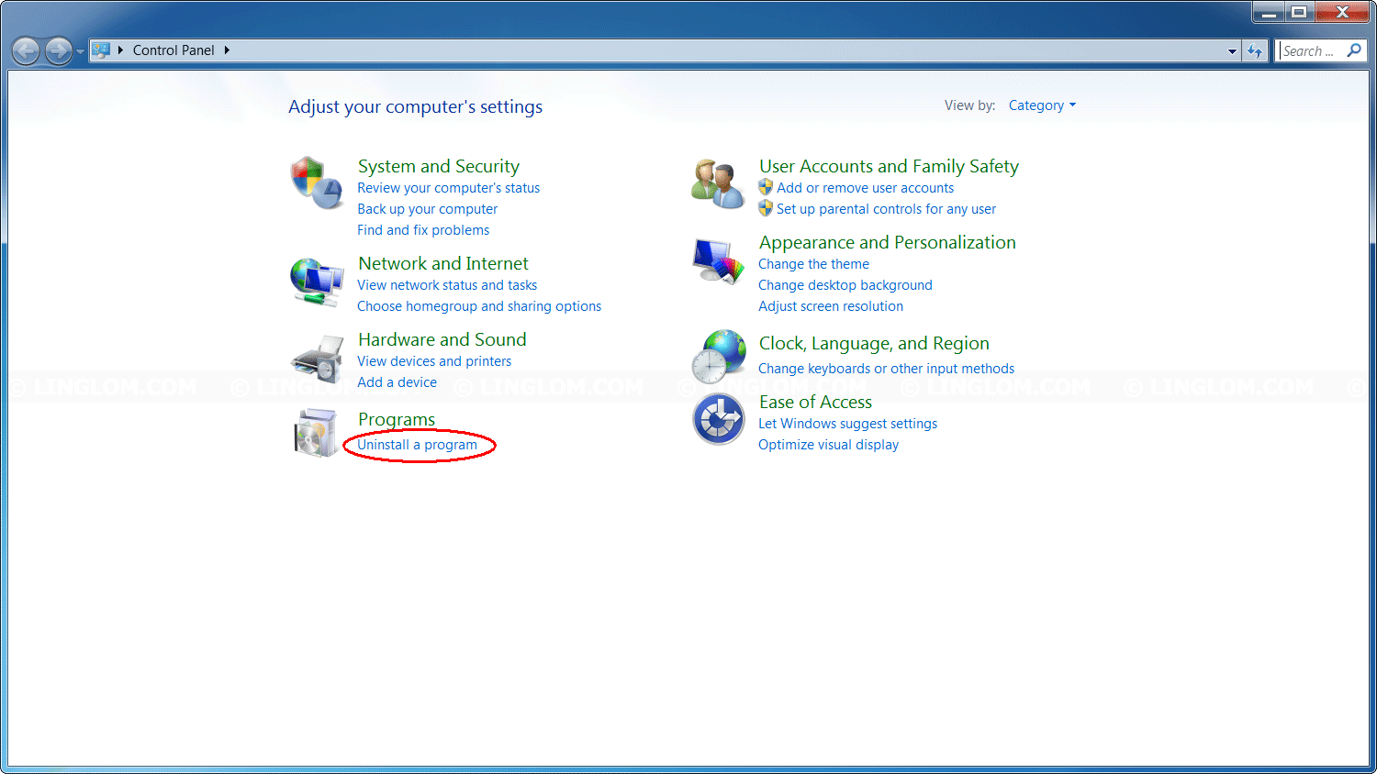This screenshot has width=1377, height=774.
Task: Open the System and Security category
Action: click(x=439, y=166)
